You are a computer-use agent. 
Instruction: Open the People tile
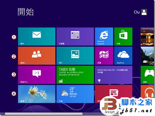[37, 56]
